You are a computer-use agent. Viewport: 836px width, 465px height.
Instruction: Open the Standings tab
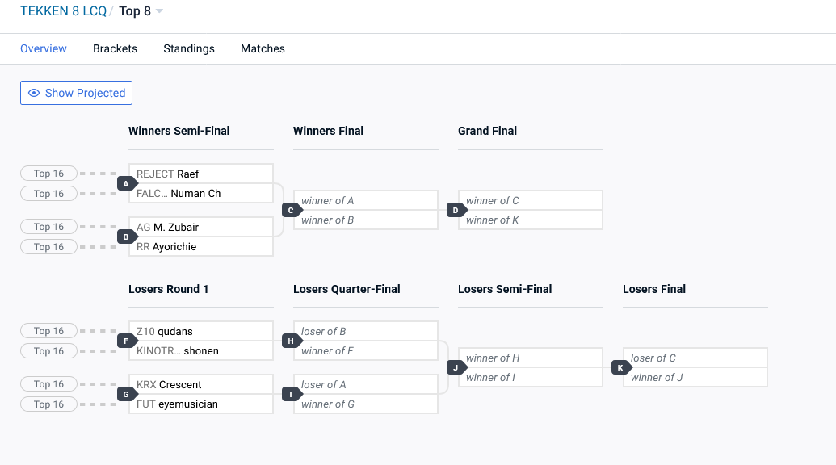[x=189, y=48]
